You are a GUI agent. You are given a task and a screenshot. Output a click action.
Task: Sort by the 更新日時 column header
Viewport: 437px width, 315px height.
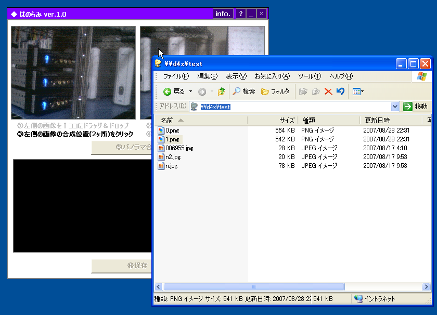(x=391, y=120)
